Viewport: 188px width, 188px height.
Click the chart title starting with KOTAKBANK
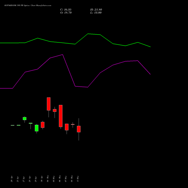(28, 6)
